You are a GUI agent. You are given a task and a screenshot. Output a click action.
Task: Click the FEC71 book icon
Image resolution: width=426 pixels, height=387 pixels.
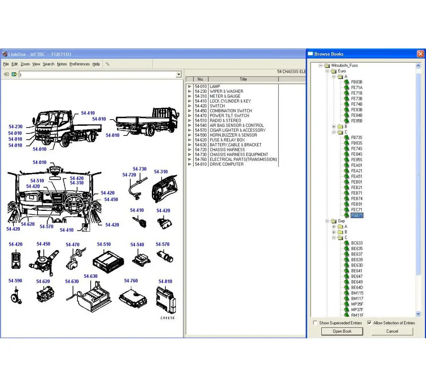pos(347,210)
